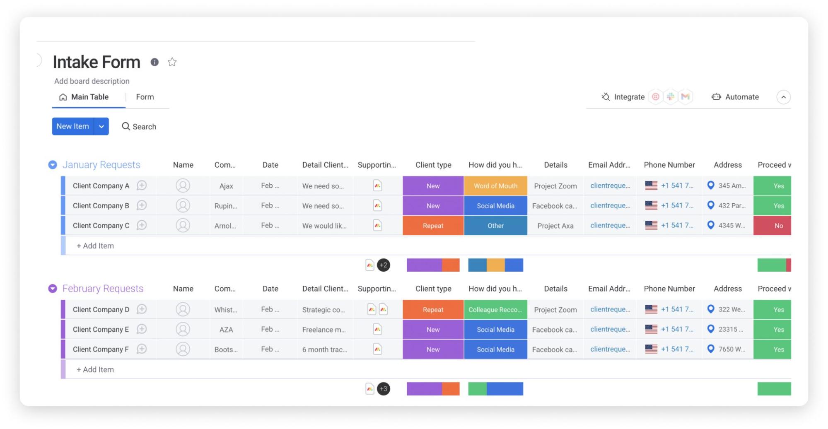Screen dimensions: 828x429
Task: Click the Slack integration icon
Action: 670,97
